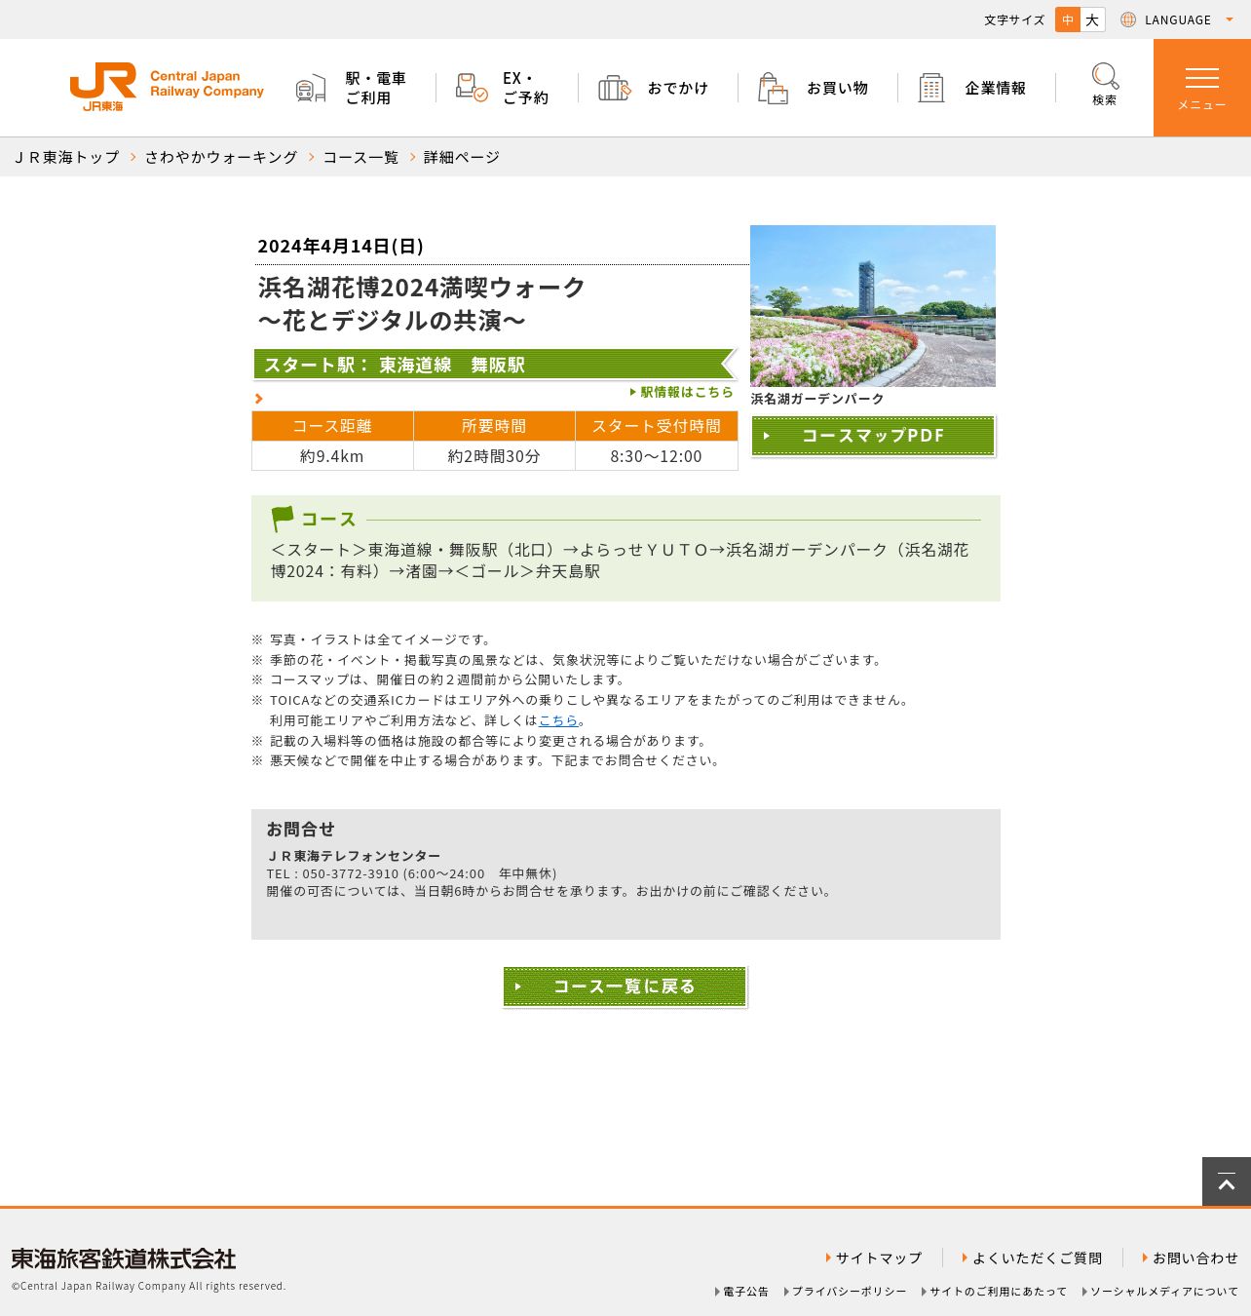1251x1316 pixels.
Task: Click the スタート受付時間 table header
Action: [x=657, y=426]
